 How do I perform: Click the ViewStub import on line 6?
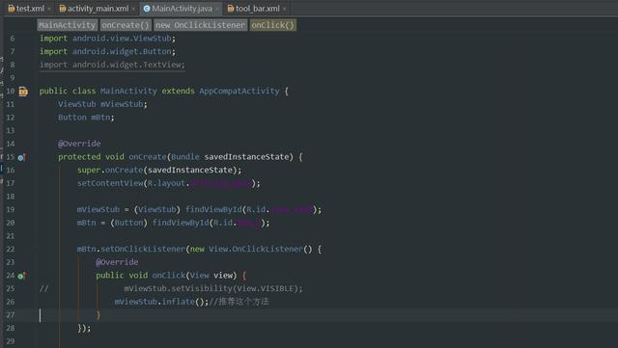coord(107,39)
